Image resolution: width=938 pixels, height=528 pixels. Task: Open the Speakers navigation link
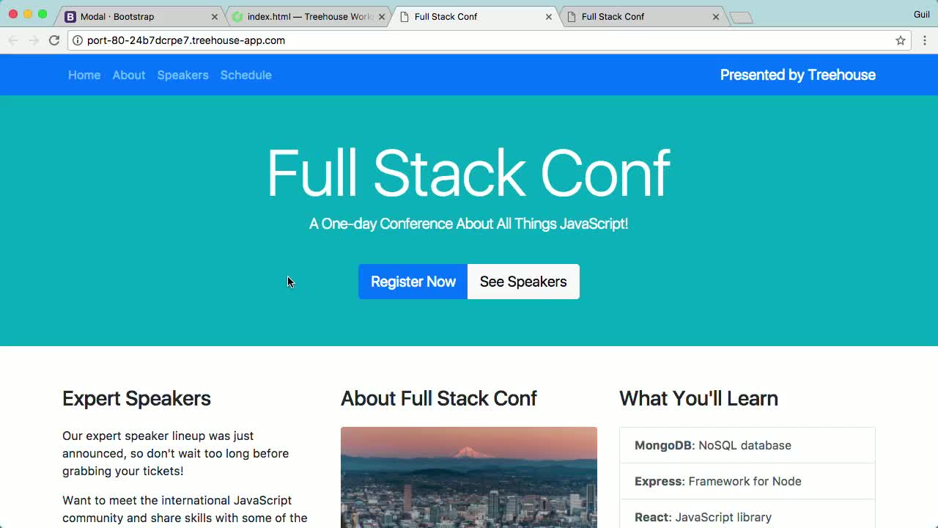tap(182, 75)
